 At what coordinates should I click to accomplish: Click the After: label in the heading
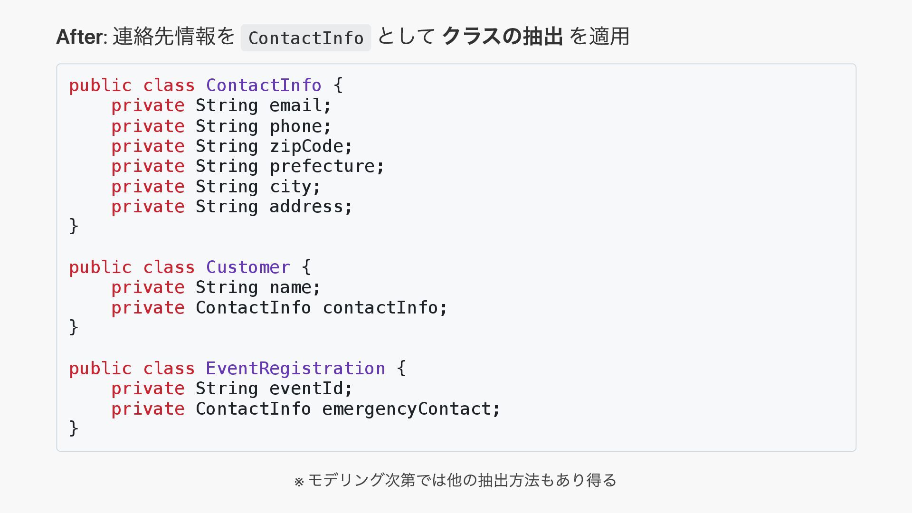click(82, 37)
